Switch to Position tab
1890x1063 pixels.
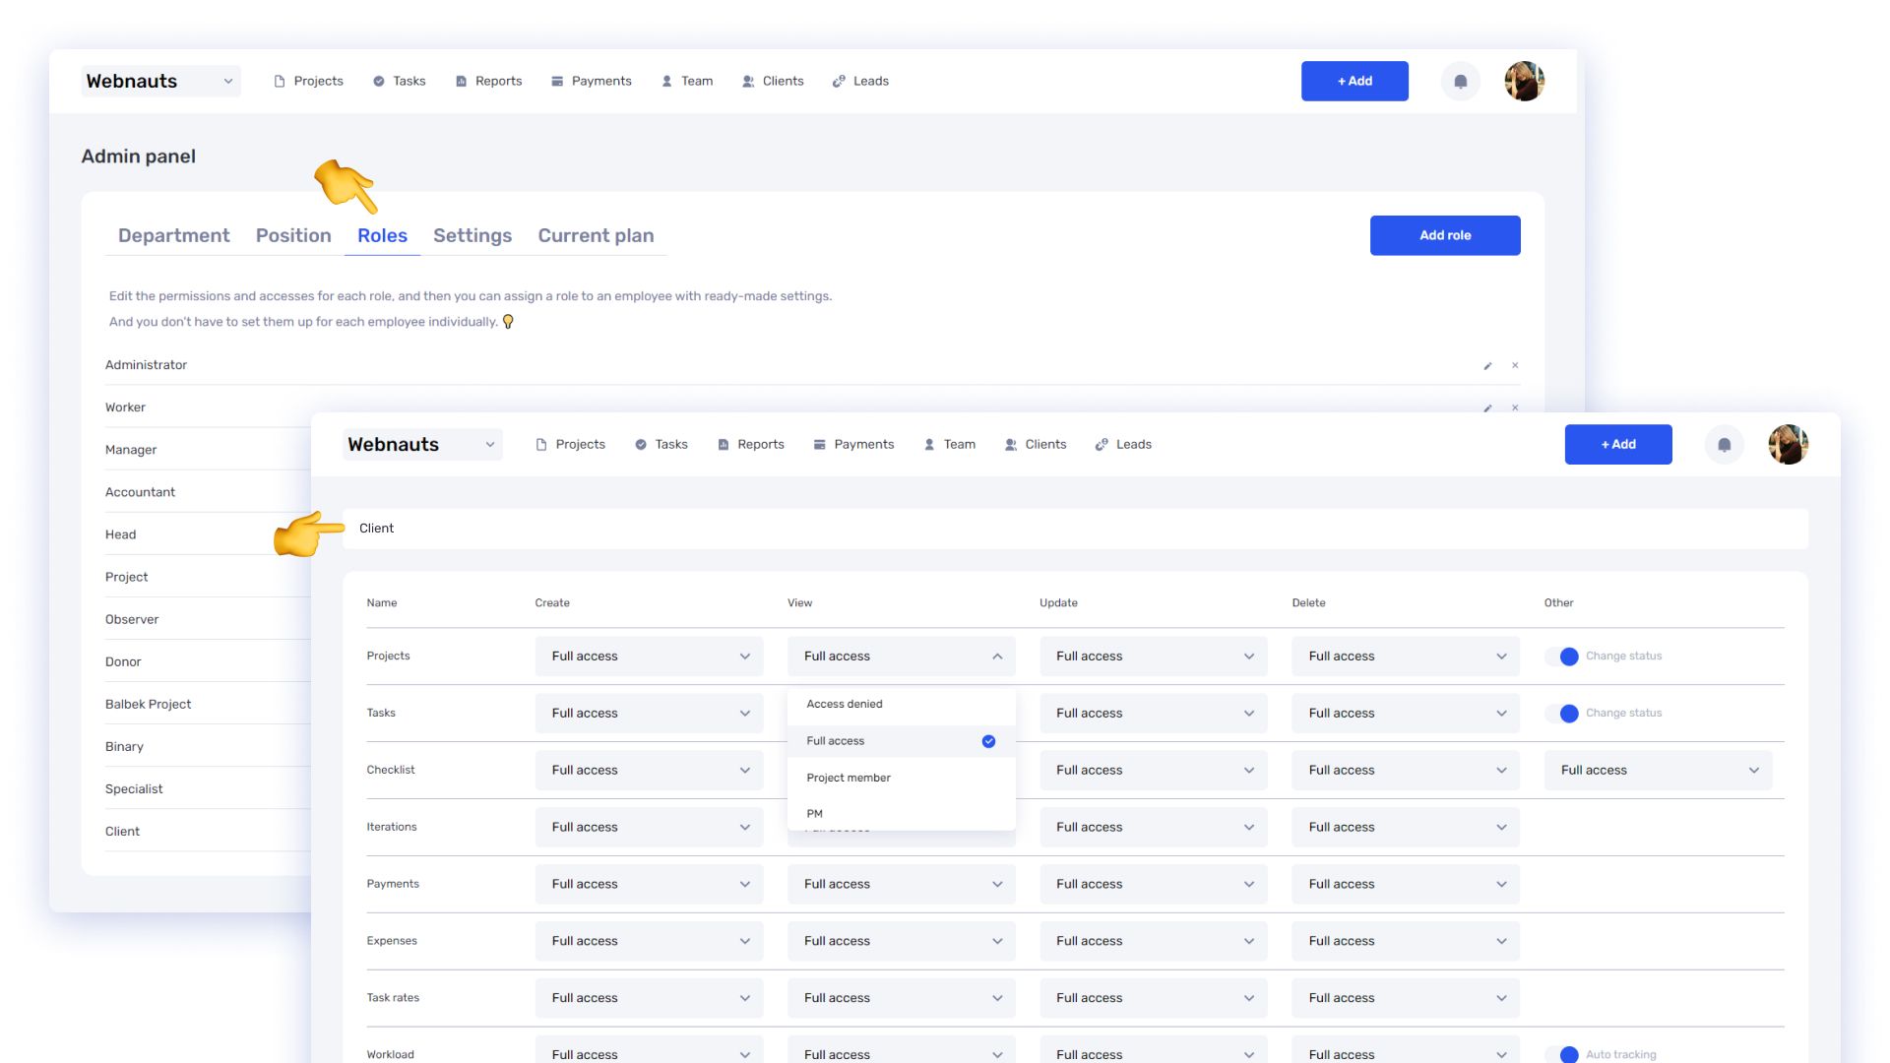[293, 236]
